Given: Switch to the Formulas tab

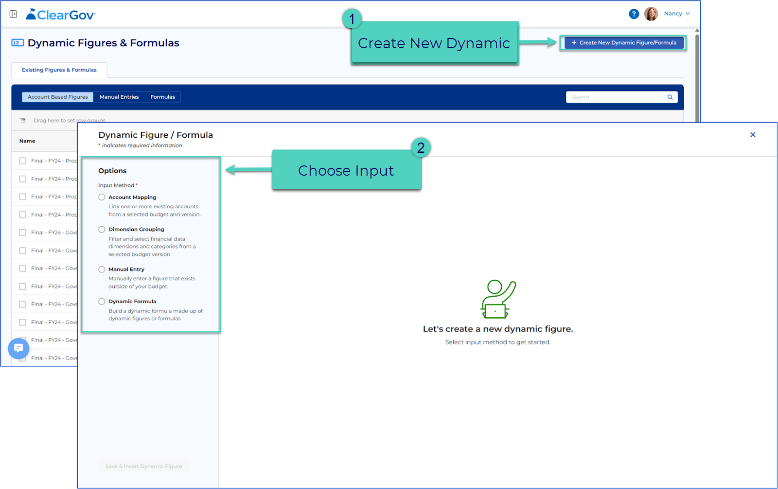Looking at the screenshot, I should (x=162, y=97).
